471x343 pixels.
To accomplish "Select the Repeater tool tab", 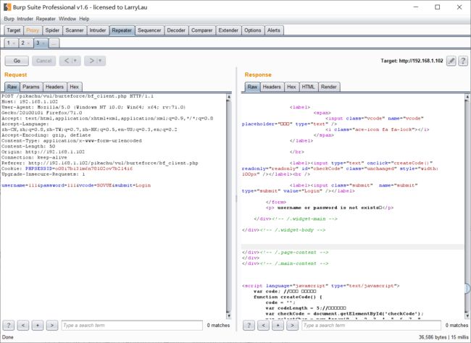I will pos(122,30).
